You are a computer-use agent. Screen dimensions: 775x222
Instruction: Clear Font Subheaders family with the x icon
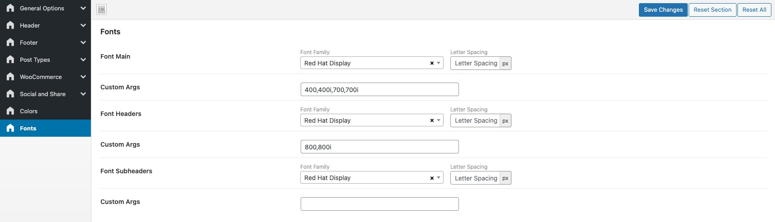[x=432, y=178]
